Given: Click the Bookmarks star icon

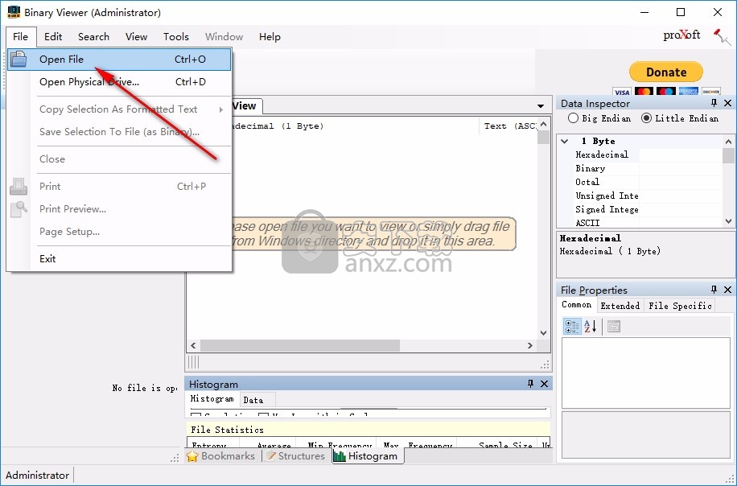Looking at the screenshot, I should click(x=192, y=456).
